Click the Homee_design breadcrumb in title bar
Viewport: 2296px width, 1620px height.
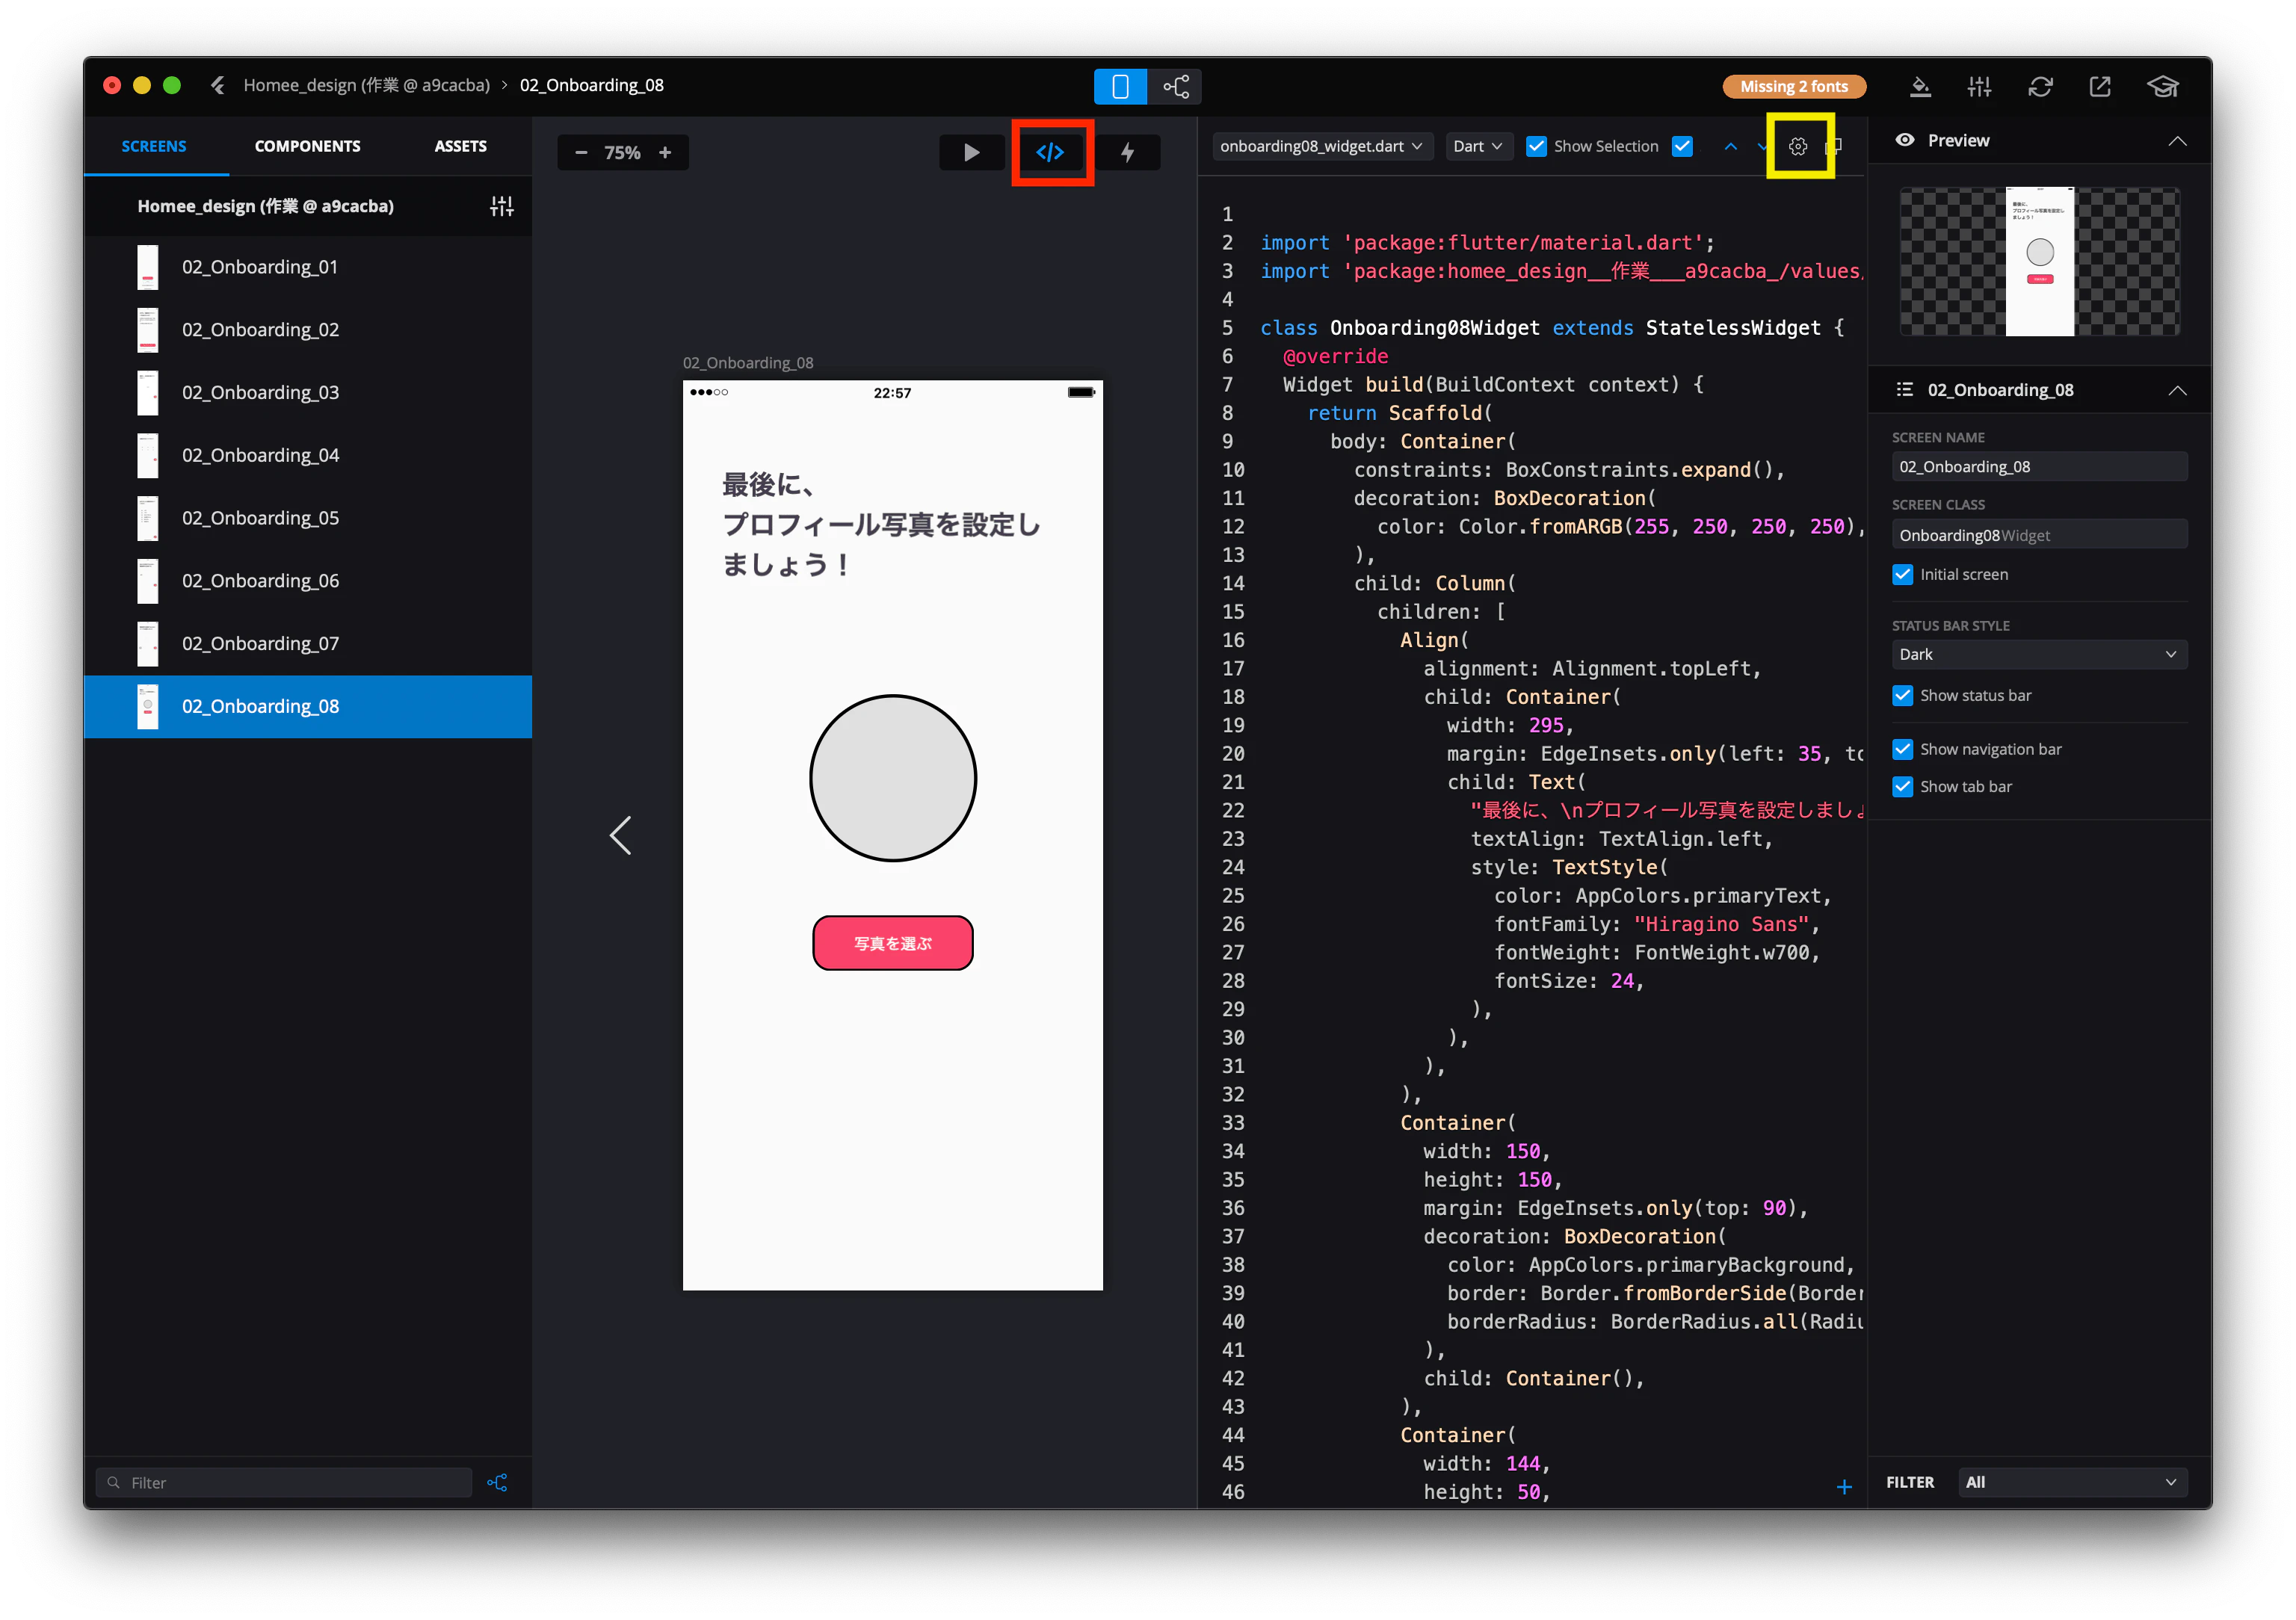coord(367,85)
